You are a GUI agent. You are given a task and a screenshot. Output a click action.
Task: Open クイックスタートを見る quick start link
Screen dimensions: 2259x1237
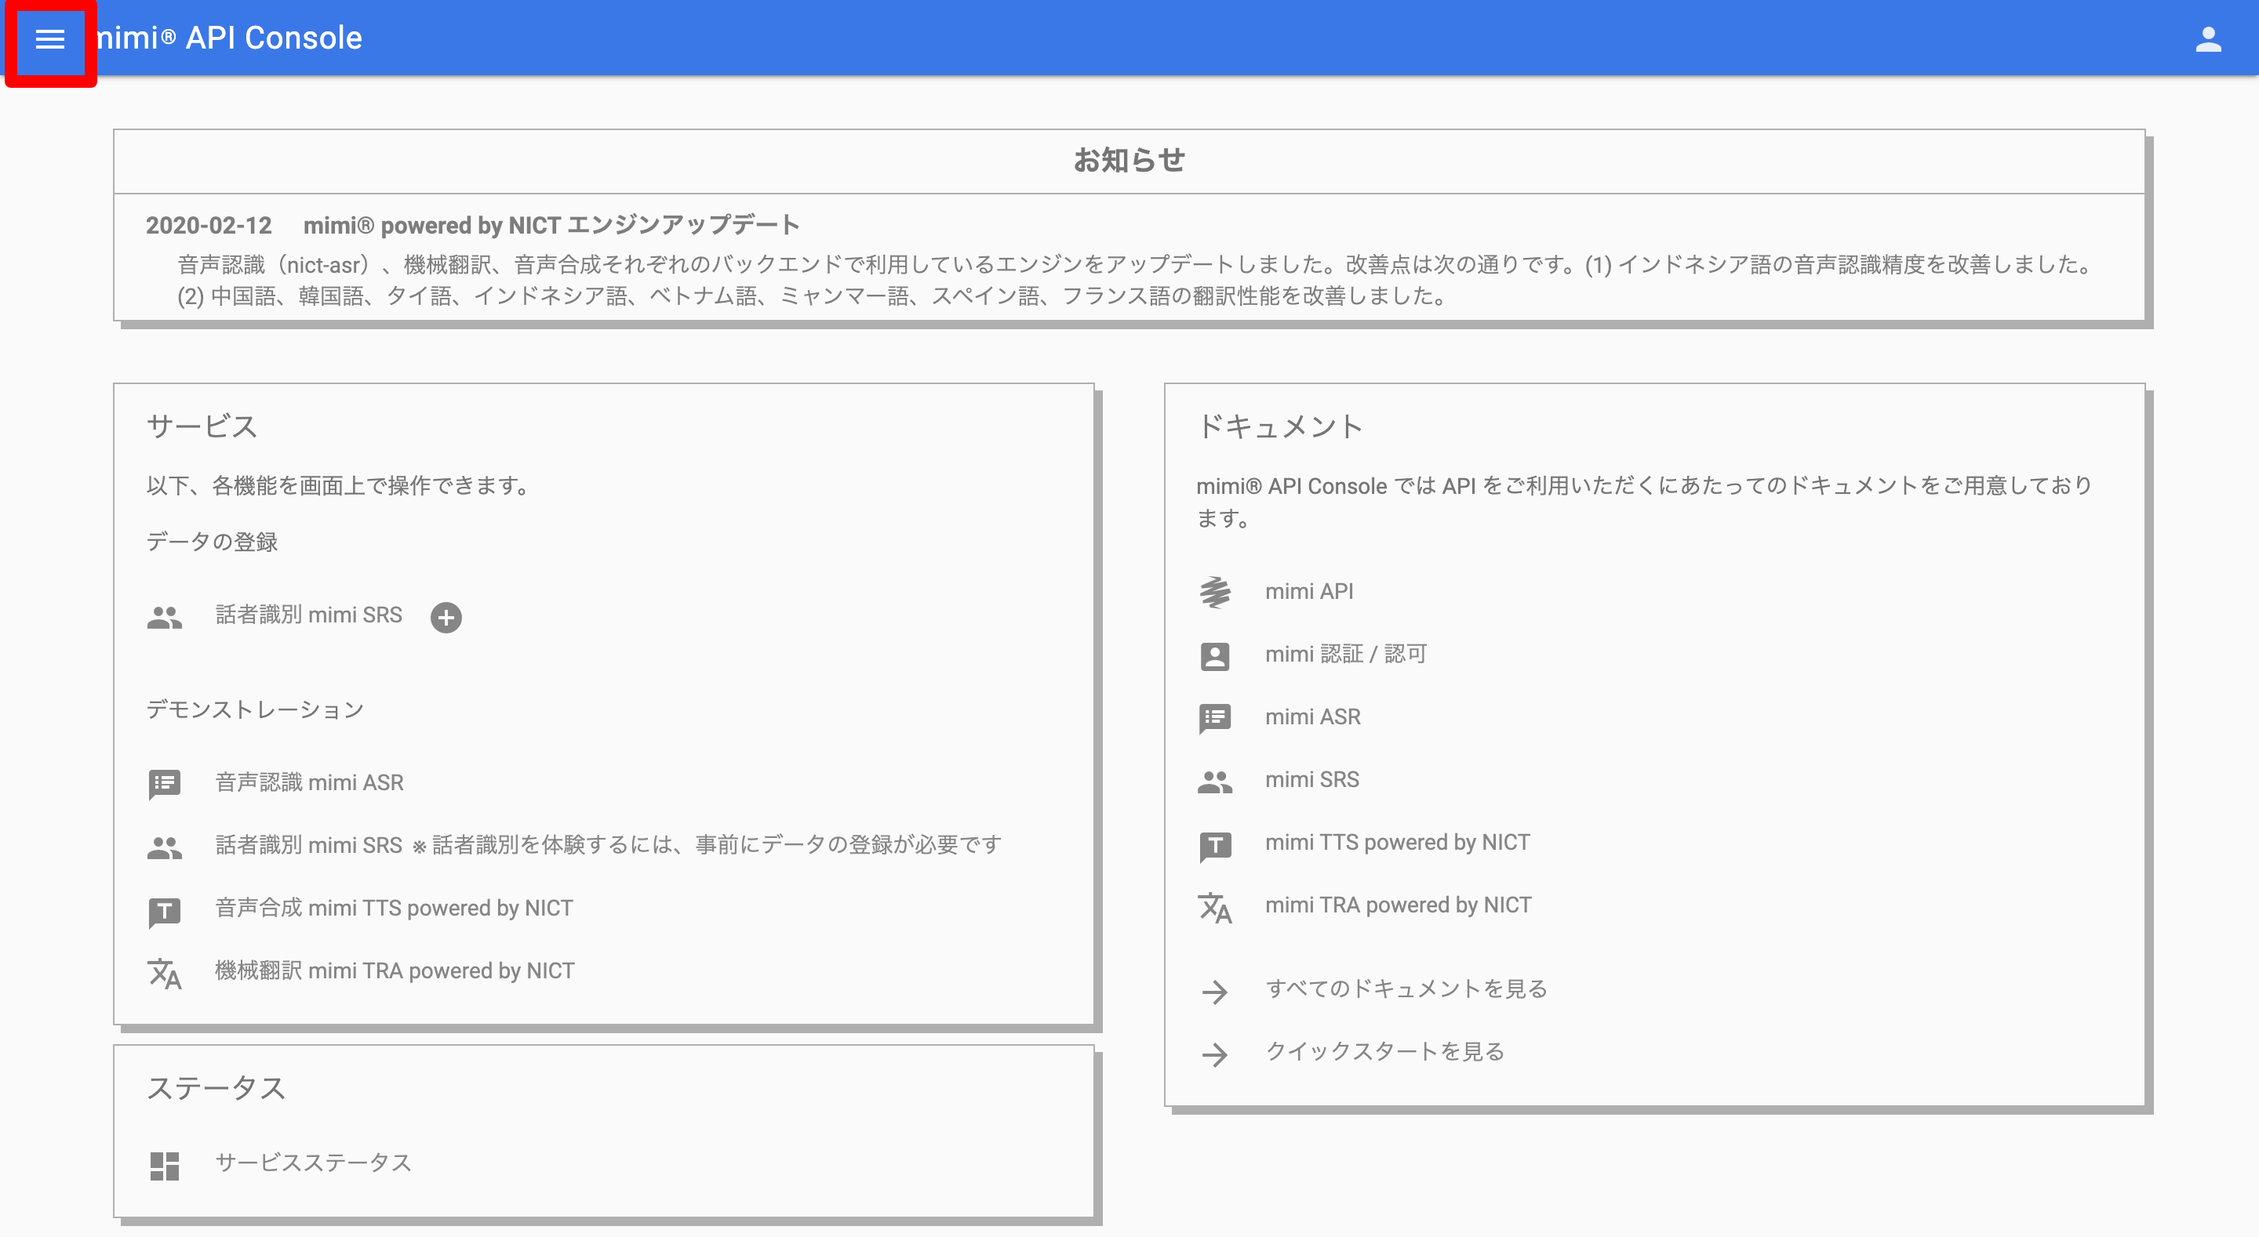tap(1384, 1051)
